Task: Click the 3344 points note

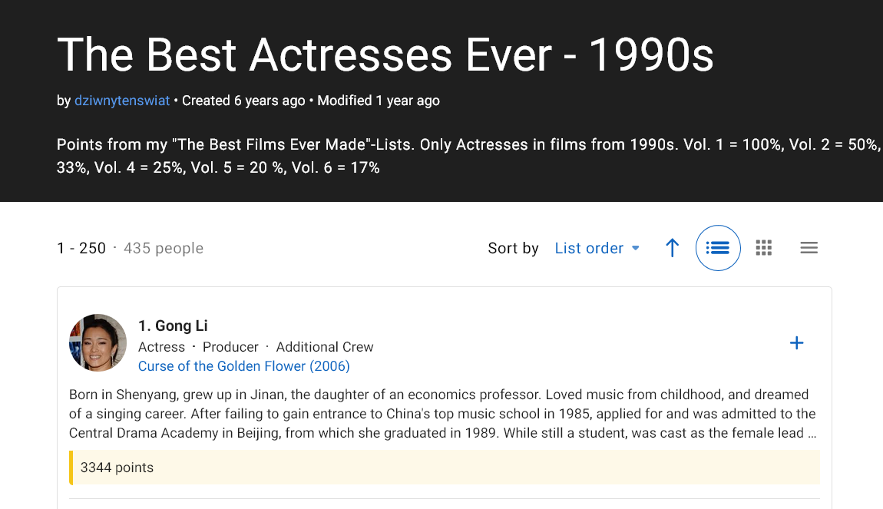Action: [x=117, y=468]
